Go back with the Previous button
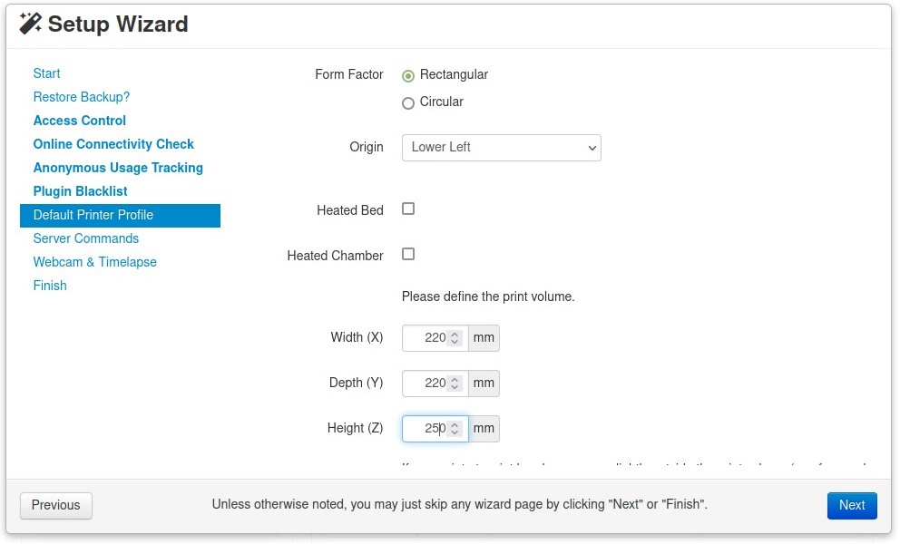 pos(56,505)
